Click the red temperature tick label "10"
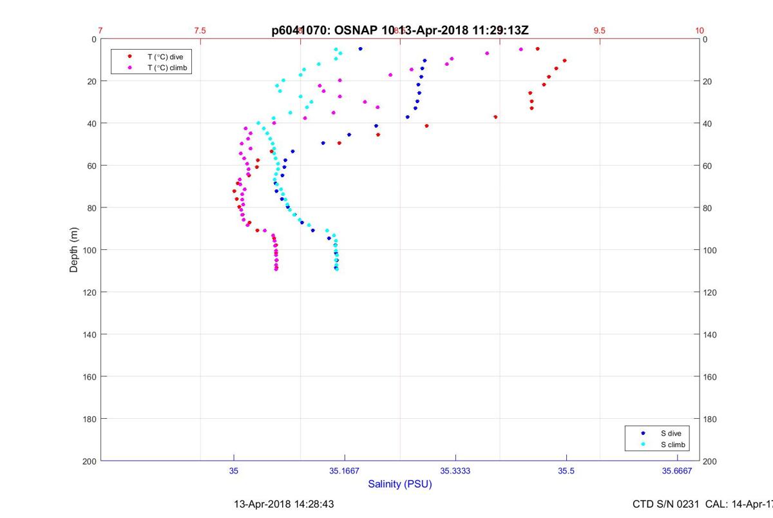The image size is (773, 518). pyautogui.click(x=700, y=30)
